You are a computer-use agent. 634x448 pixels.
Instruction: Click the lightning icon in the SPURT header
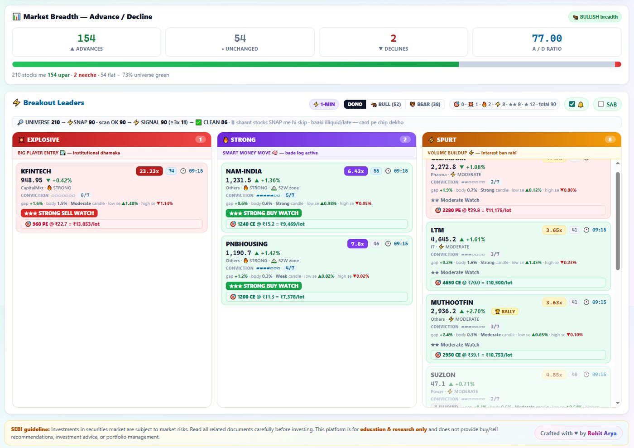(431, 140)
